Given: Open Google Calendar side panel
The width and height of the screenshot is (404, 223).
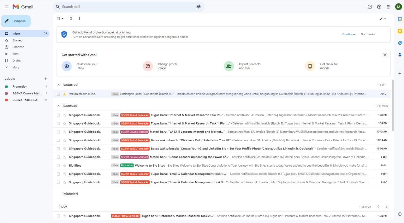Looking at the screenshot, I should (x=400, y=20).
